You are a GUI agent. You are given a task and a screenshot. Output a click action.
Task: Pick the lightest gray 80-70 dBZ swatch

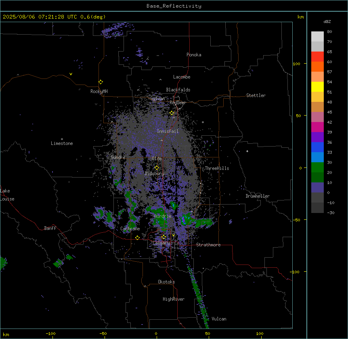(317, 37)
